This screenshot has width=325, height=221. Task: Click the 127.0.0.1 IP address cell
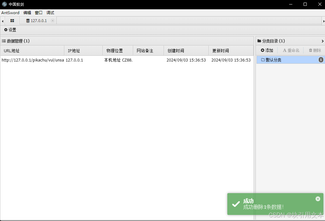[74, 60]
